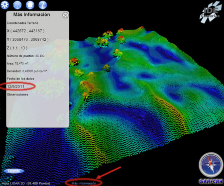The height and width of the screenshot is (186, 224).
Task: Click the GRAFCAN logo text
Action: [x=211, y=182]
